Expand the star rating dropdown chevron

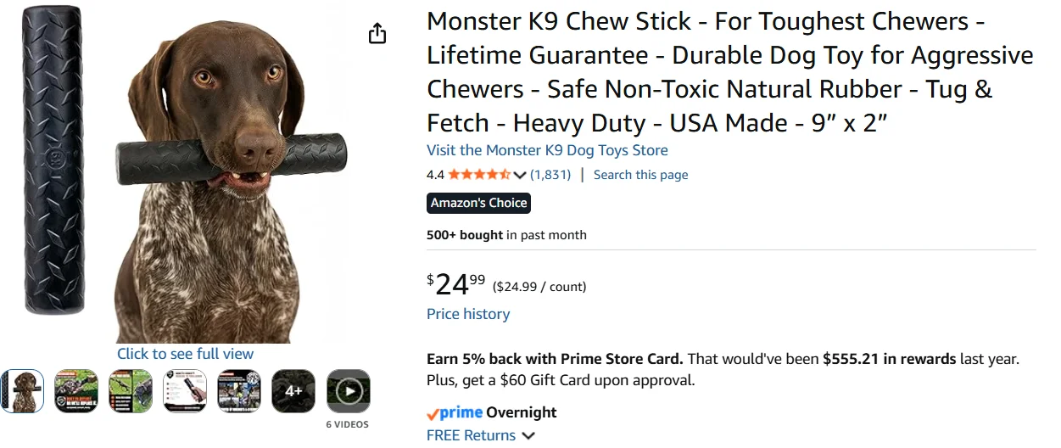520,176
